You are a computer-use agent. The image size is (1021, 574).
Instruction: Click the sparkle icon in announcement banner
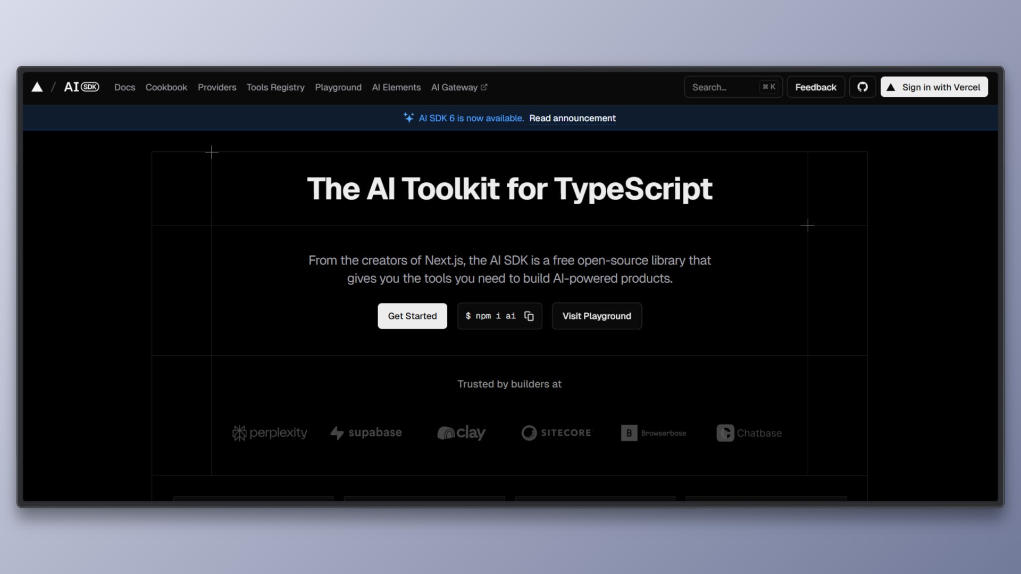click(x=408, y=118)
